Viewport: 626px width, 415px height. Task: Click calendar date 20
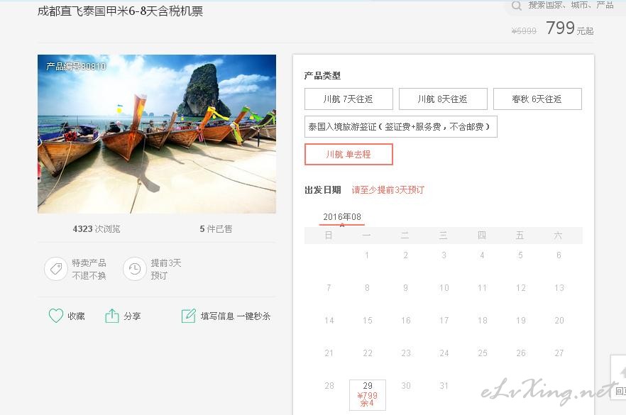pyautogui.click(x=559, y=321)
